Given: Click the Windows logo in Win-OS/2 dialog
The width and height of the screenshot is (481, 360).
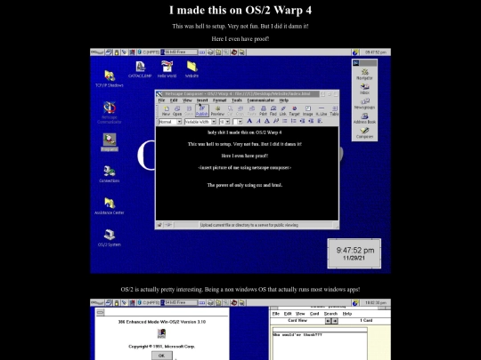Looking at the screenshot, I should 161,333.
